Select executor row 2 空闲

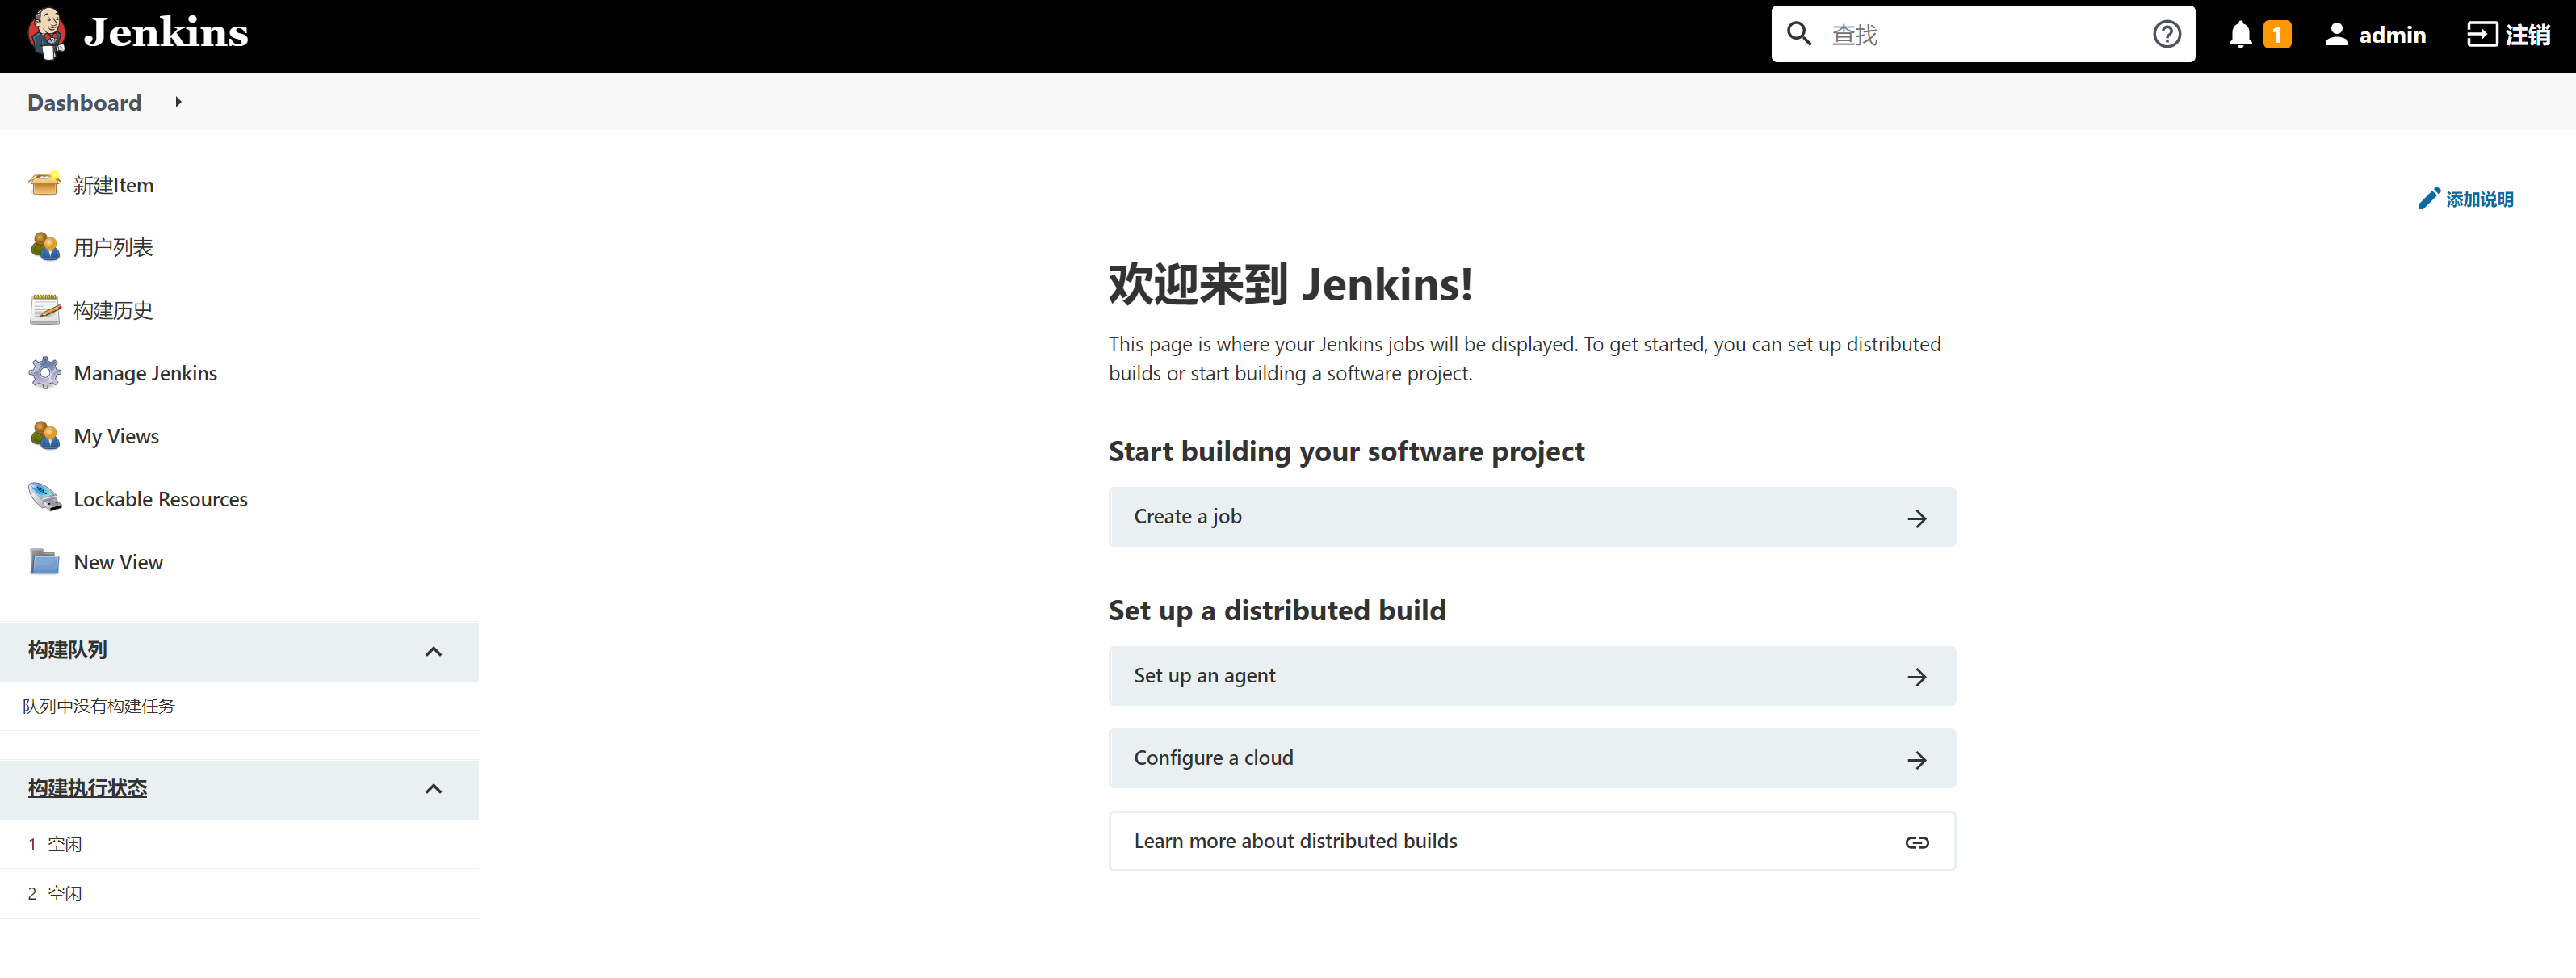point(239,894)
